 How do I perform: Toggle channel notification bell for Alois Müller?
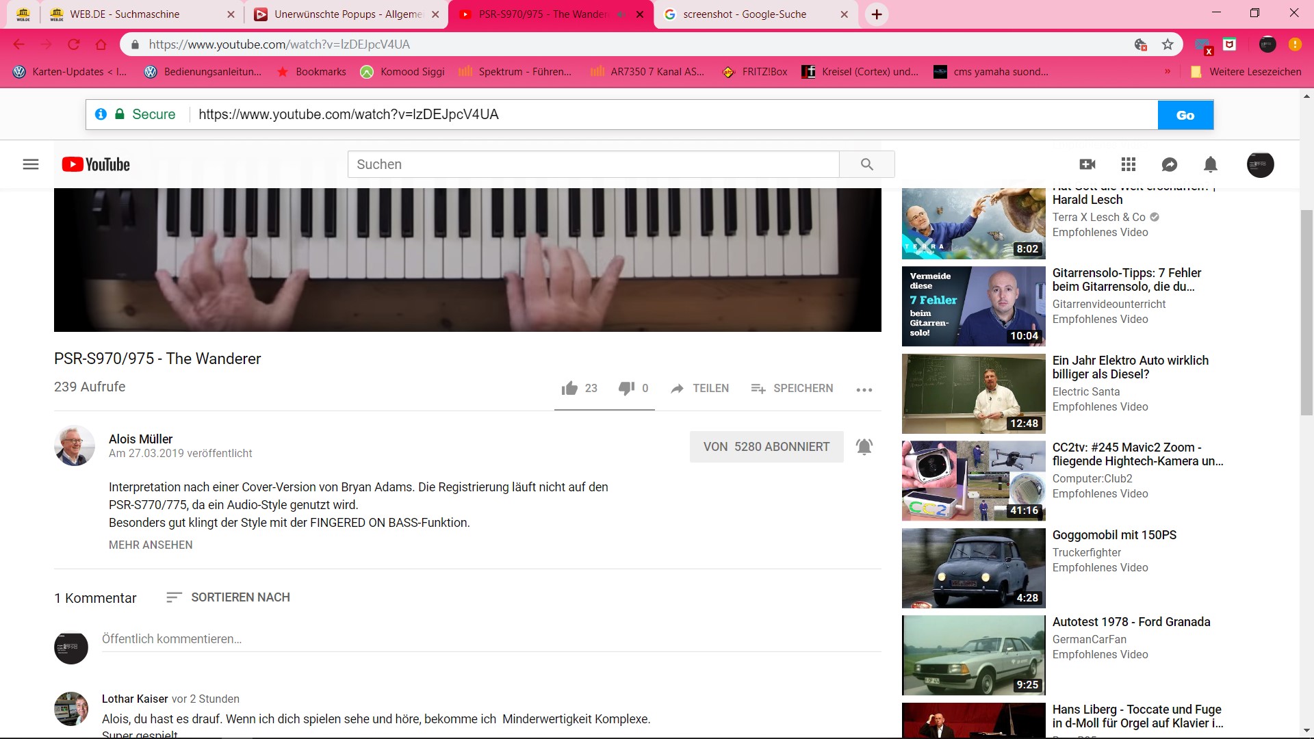pos(864,447)
